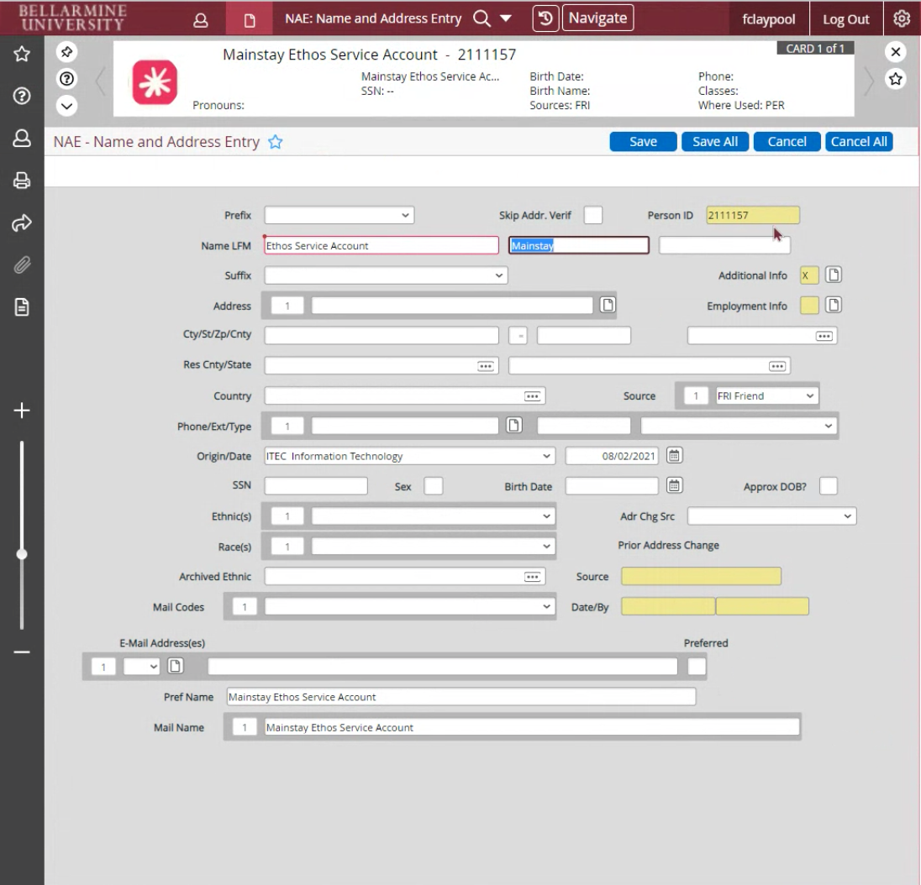Click the card help question mark icon
This screenshot has height=885, width=921.
click(67, 79)
